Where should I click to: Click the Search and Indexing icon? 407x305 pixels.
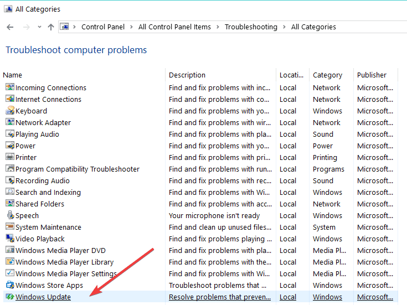tap(10, 192)
